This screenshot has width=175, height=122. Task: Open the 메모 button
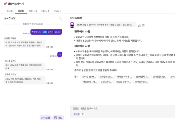58,118
